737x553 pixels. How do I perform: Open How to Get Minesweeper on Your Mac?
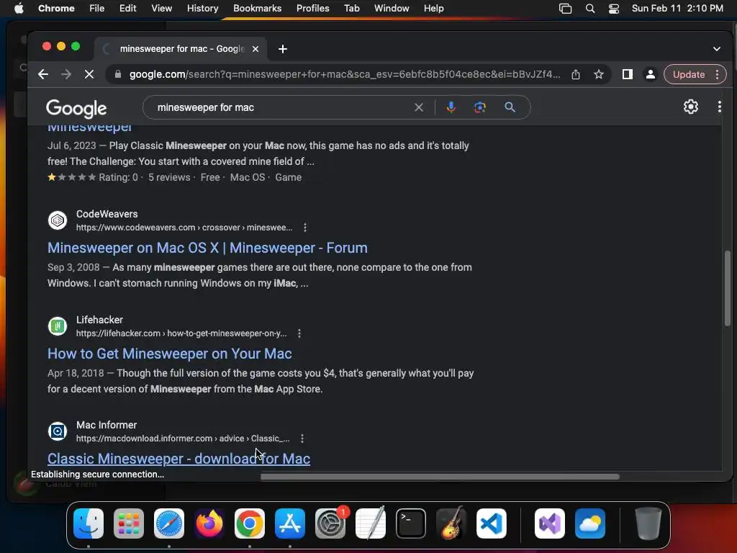click(170, 354)
